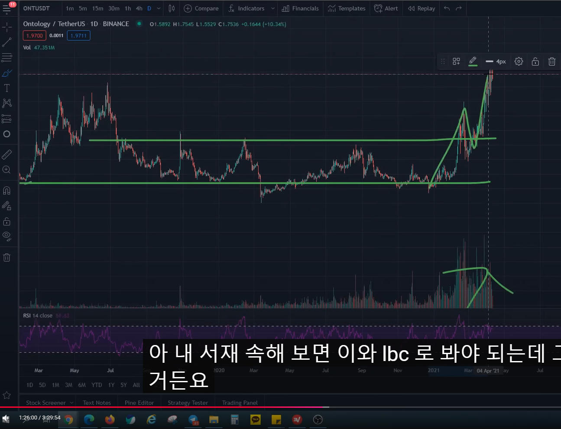
Task: Open the Trading Panel tab
Action: click(x=240, y=403)
